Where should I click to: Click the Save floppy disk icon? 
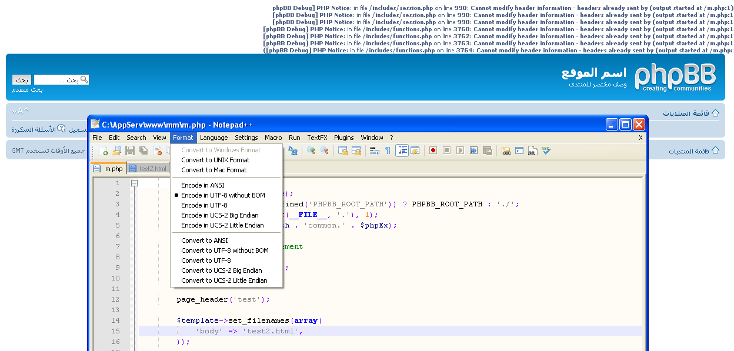tap(130, 151)
